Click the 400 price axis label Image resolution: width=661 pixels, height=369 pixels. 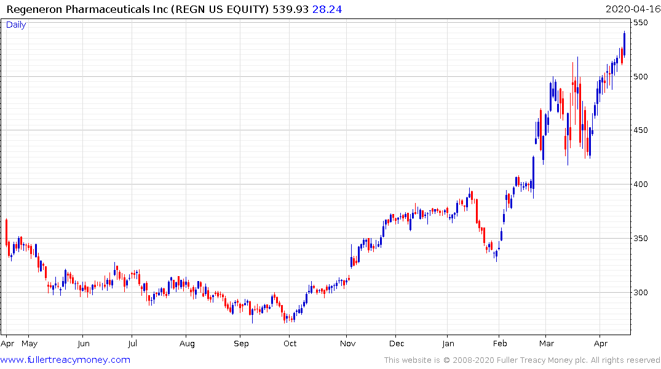click(x=640, y=184)
